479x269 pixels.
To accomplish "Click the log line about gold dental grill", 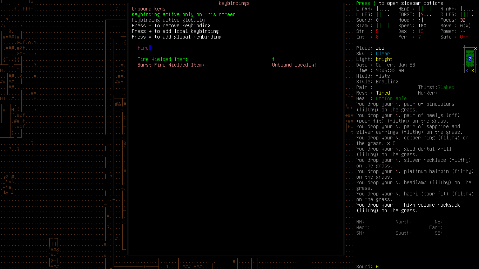I will (404, 152).
